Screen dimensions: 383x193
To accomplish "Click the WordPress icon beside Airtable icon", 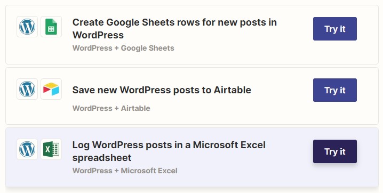I will (27, 89).
